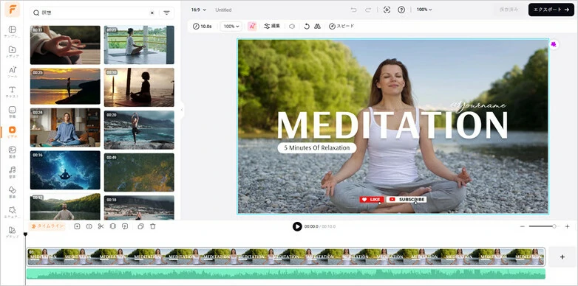Open the Media panel in sidebar
This screenshot has width=578, height=286.
[12, 52]
